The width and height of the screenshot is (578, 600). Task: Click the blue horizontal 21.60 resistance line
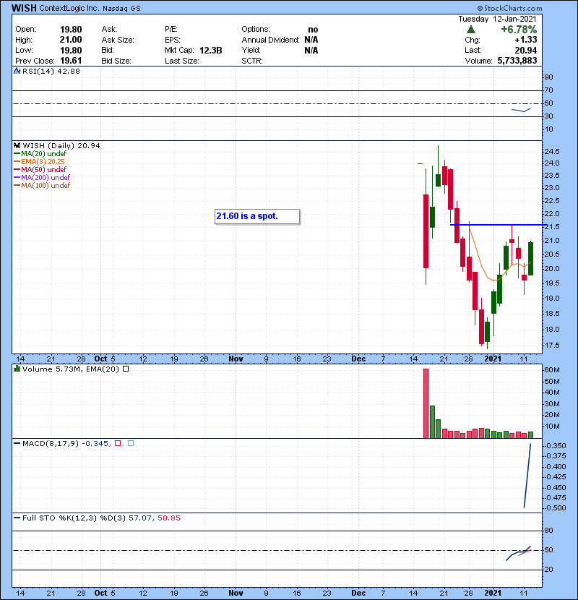(499, 225)
